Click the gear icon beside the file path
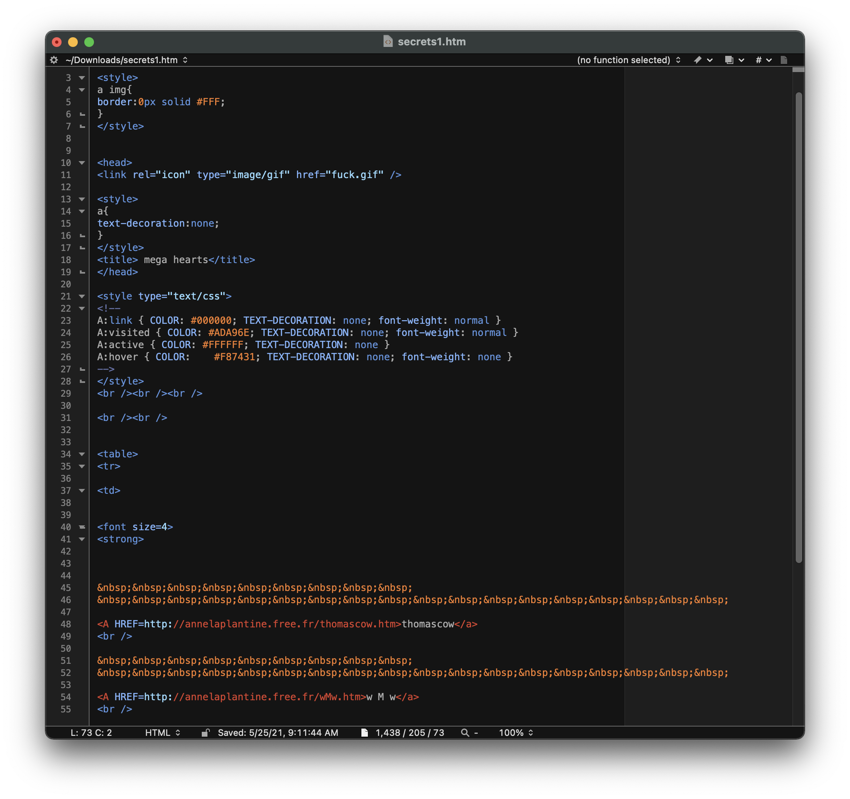This screenshot has width=850, height=799. (x=54, y=60)
